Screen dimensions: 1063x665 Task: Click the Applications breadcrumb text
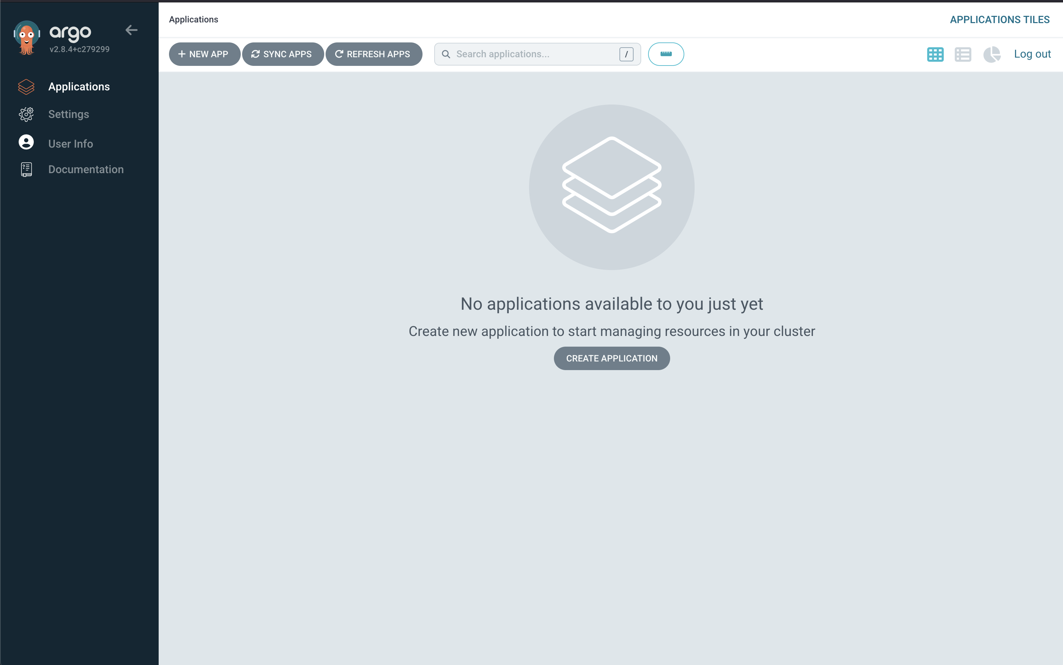click(193, 19)
